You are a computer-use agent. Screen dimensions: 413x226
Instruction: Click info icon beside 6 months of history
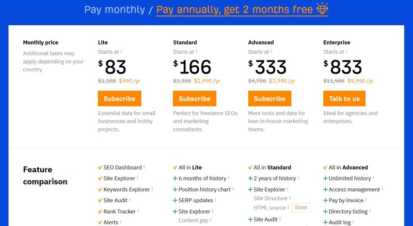[x=229, y=178]
